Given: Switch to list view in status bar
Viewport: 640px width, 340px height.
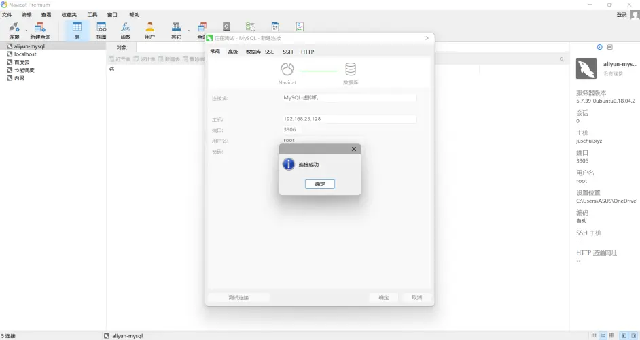Looking at the screenshot, I should [594, 335].
